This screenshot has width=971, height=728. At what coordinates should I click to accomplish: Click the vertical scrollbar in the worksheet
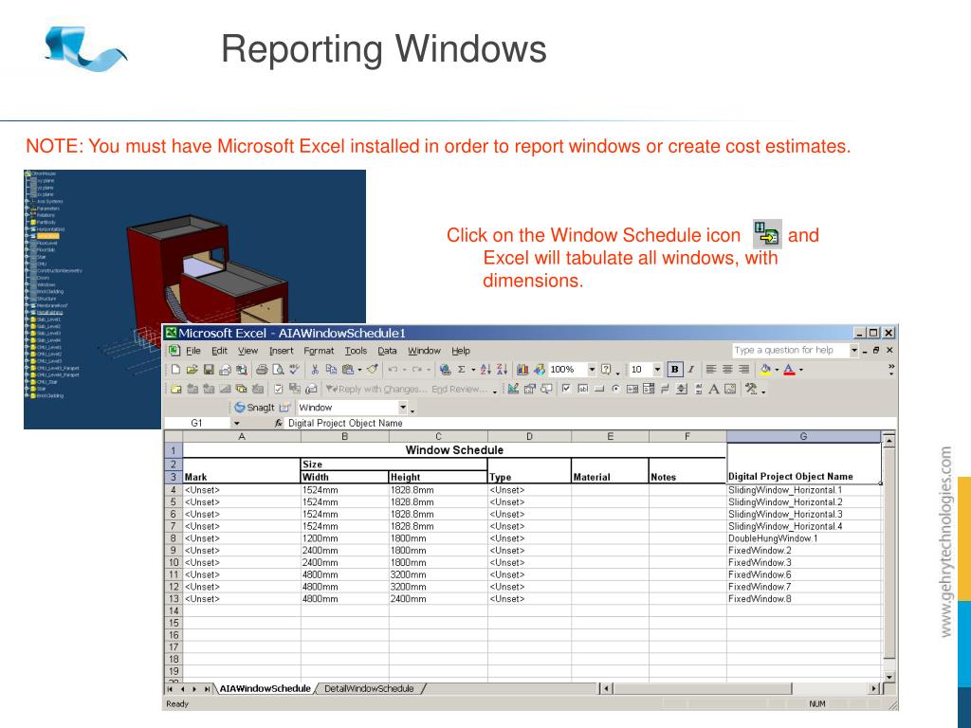pos(889,559)
